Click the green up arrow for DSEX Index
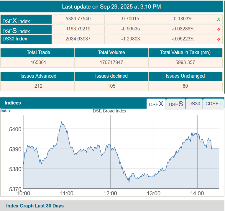 coord(219,19)
